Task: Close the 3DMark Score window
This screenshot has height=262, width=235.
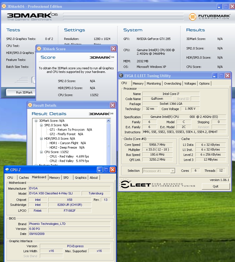Action: tap(113, 49)
